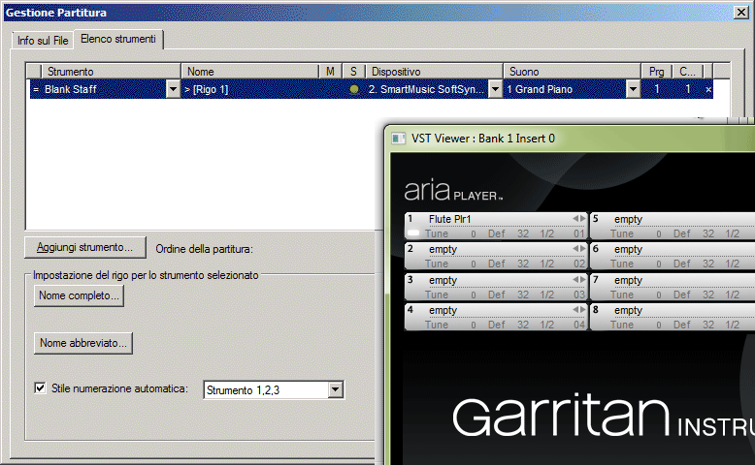The width and height of the screenshot is (755, 465).
Task: Open the Nome completo... dialog
Action: tap(79, 295)
